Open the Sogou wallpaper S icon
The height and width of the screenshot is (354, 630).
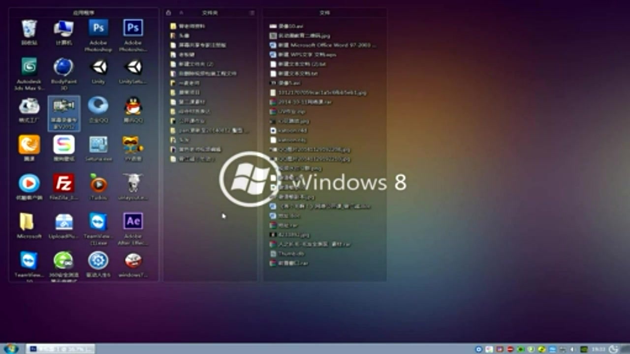click(64, 148)
